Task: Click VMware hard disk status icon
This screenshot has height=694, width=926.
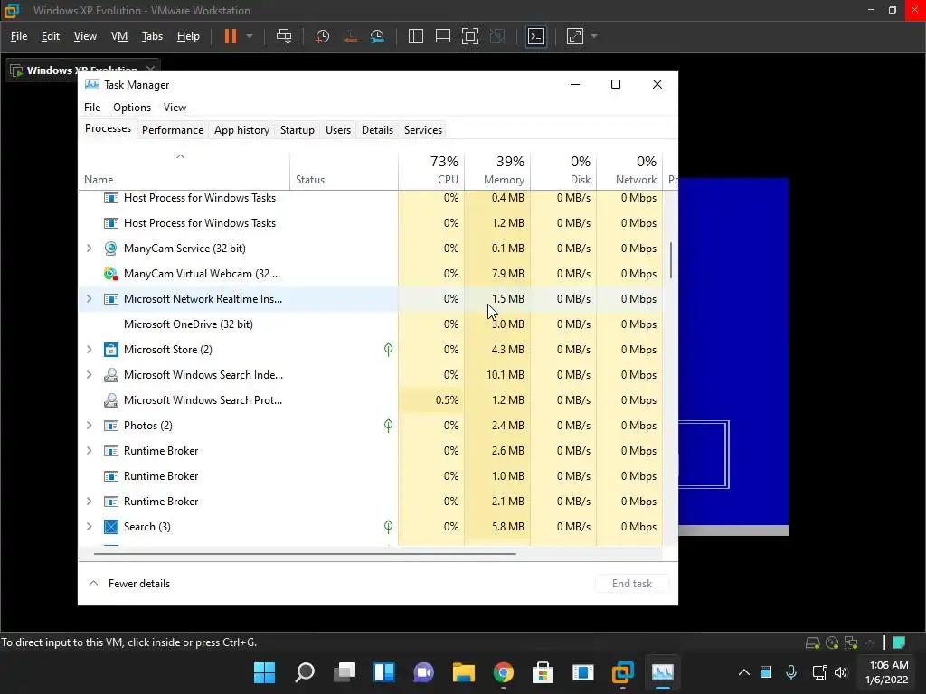Action: point(813,643)
